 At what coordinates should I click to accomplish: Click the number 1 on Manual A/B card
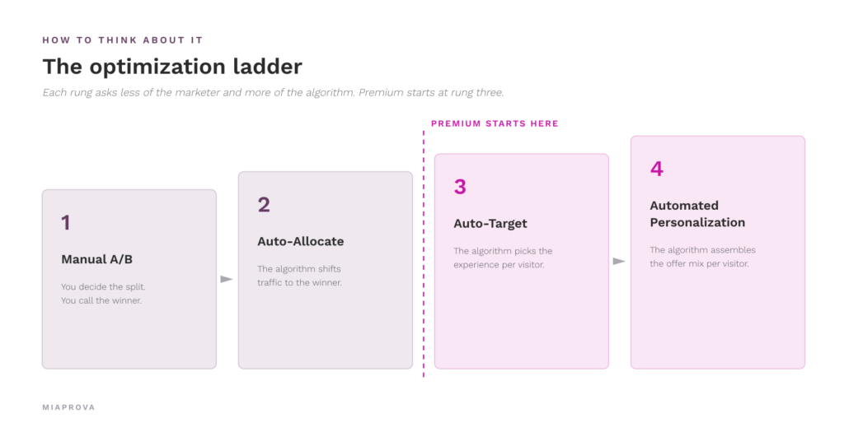66,222
